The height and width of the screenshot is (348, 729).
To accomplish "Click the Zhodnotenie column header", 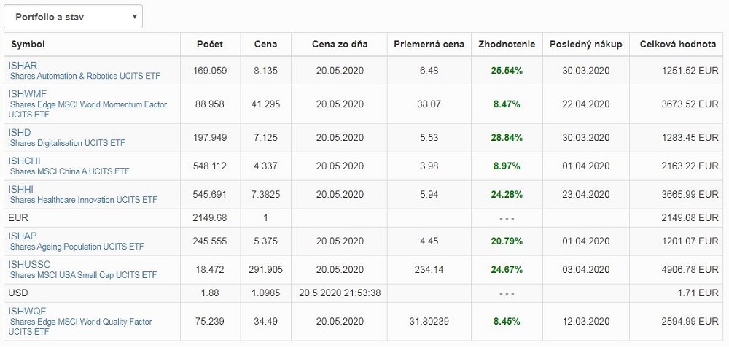I will click(x=507, y=45).
